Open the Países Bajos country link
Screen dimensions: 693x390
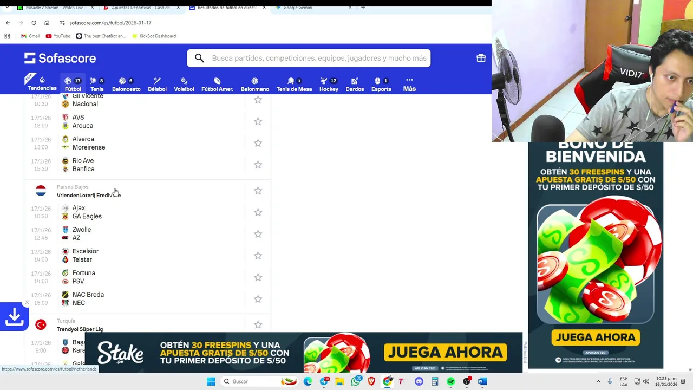click(x=73, y=187)
